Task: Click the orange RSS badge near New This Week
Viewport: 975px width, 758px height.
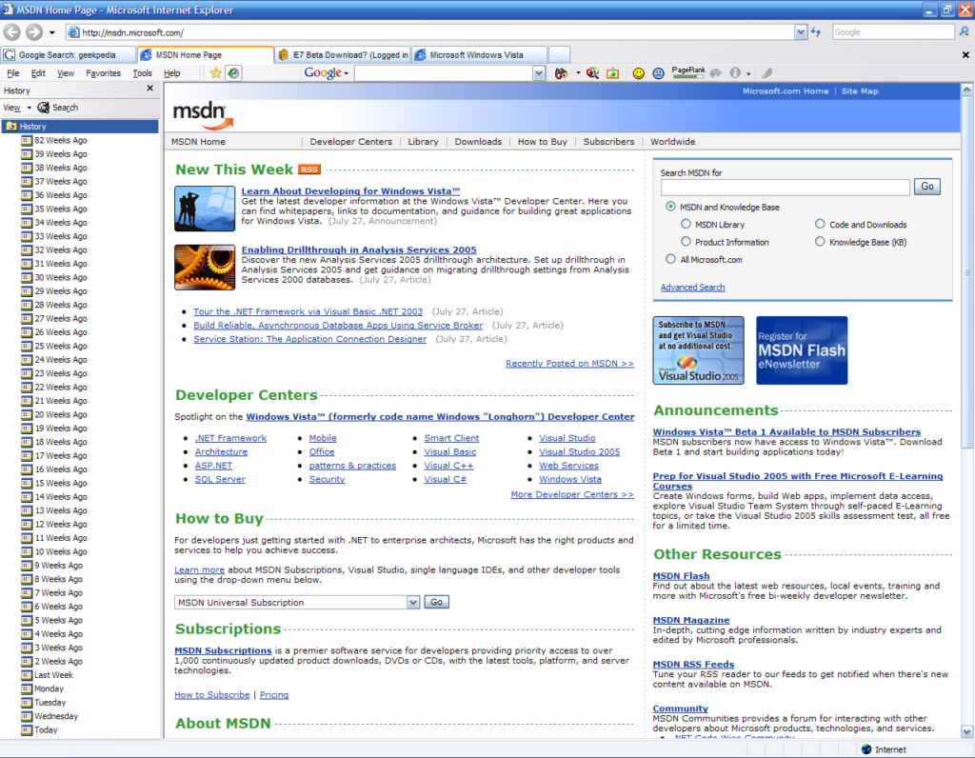Action: point(309,170)
